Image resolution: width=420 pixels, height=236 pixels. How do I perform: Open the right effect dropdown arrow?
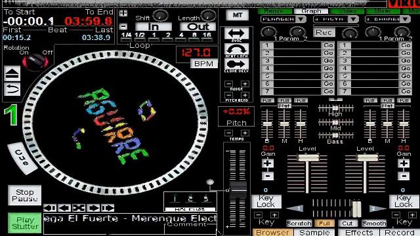406,19
